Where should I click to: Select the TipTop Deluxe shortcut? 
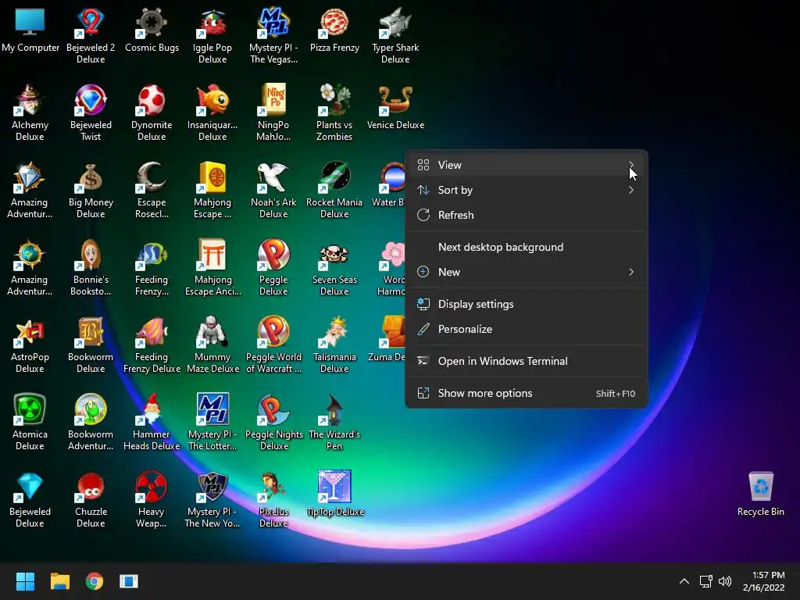pyautogui.click(x=334, y=494)
